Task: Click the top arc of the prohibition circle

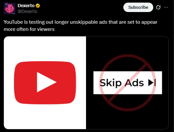Action: [x=128, y=56]
